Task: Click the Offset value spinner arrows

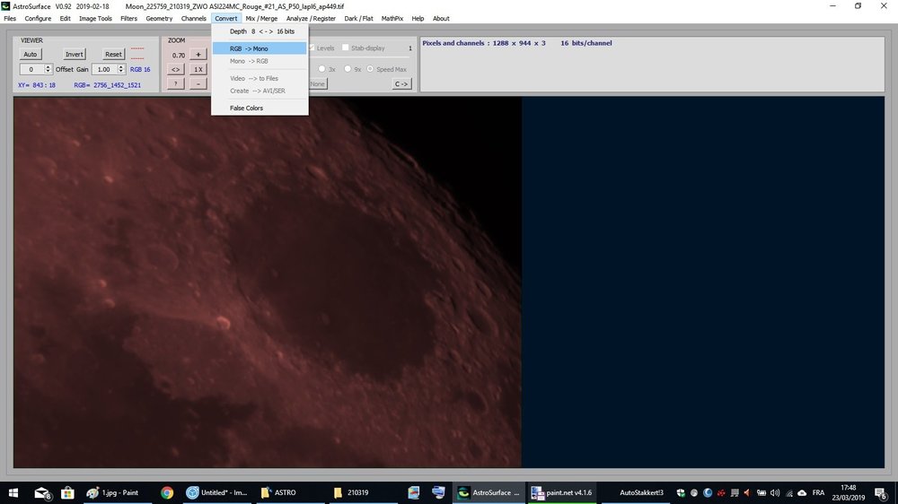Action: click(48, 69)
